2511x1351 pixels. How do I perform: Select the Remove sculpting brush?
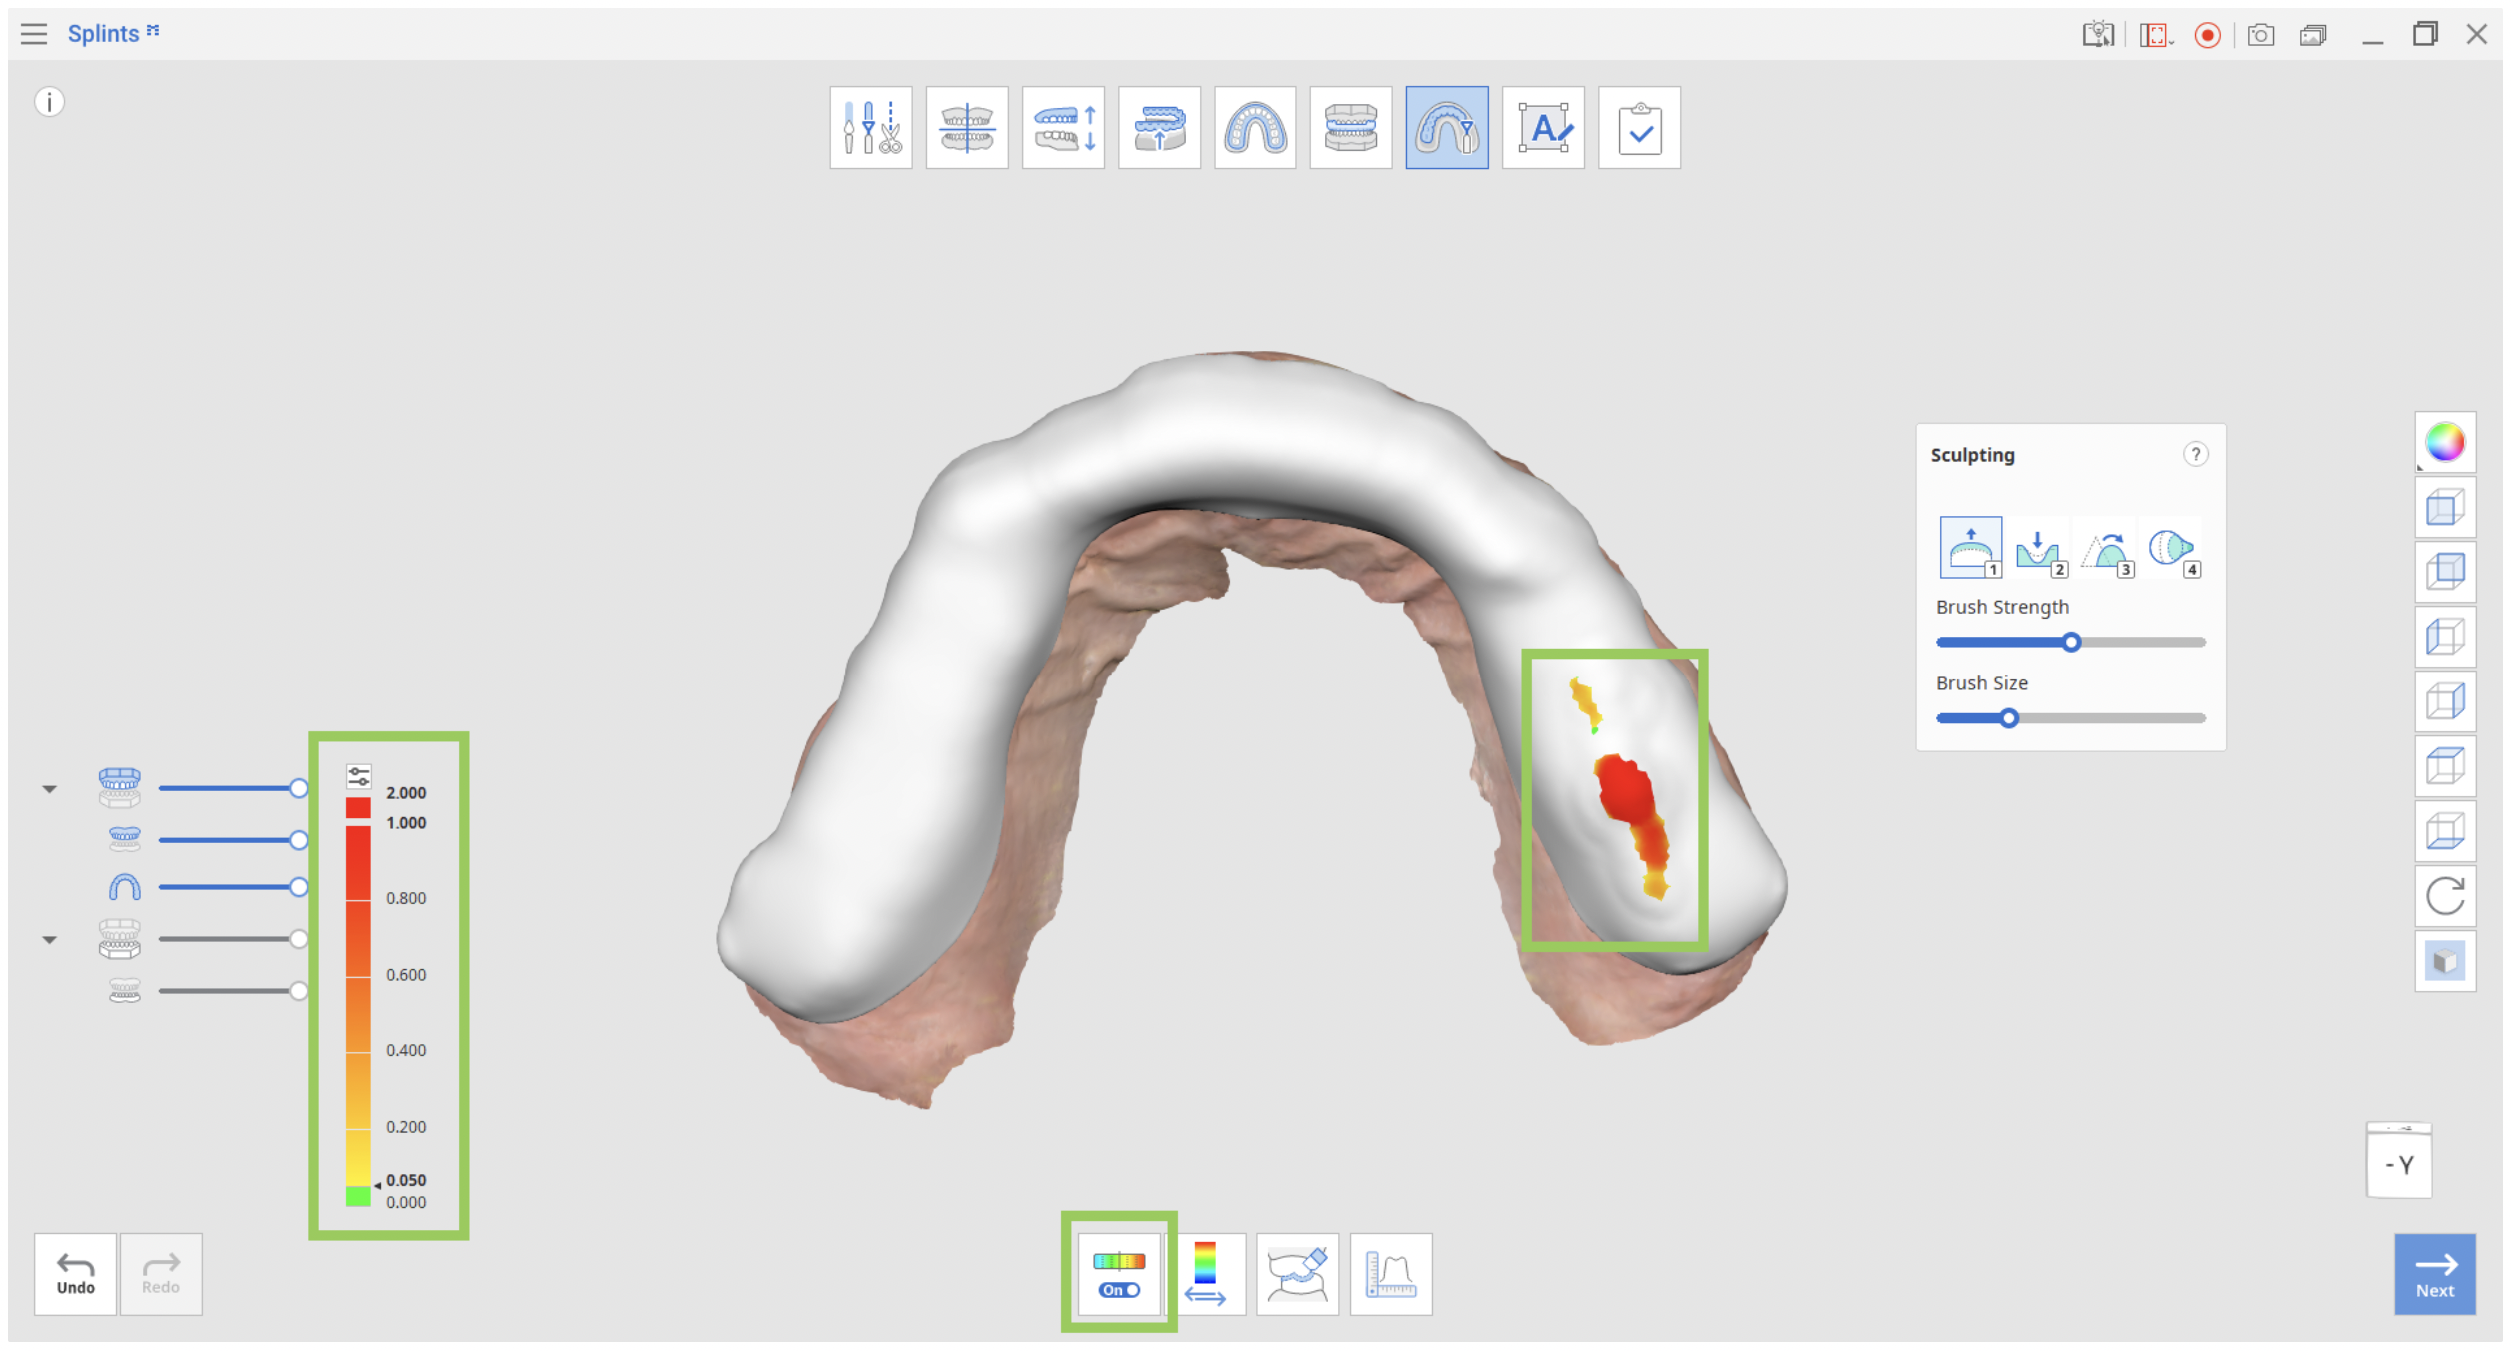coord(2038,547)
